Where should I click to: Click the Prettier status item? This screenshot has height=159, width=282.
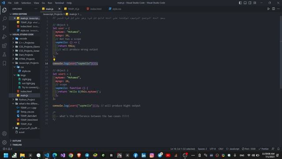click(x=263, y=149)
